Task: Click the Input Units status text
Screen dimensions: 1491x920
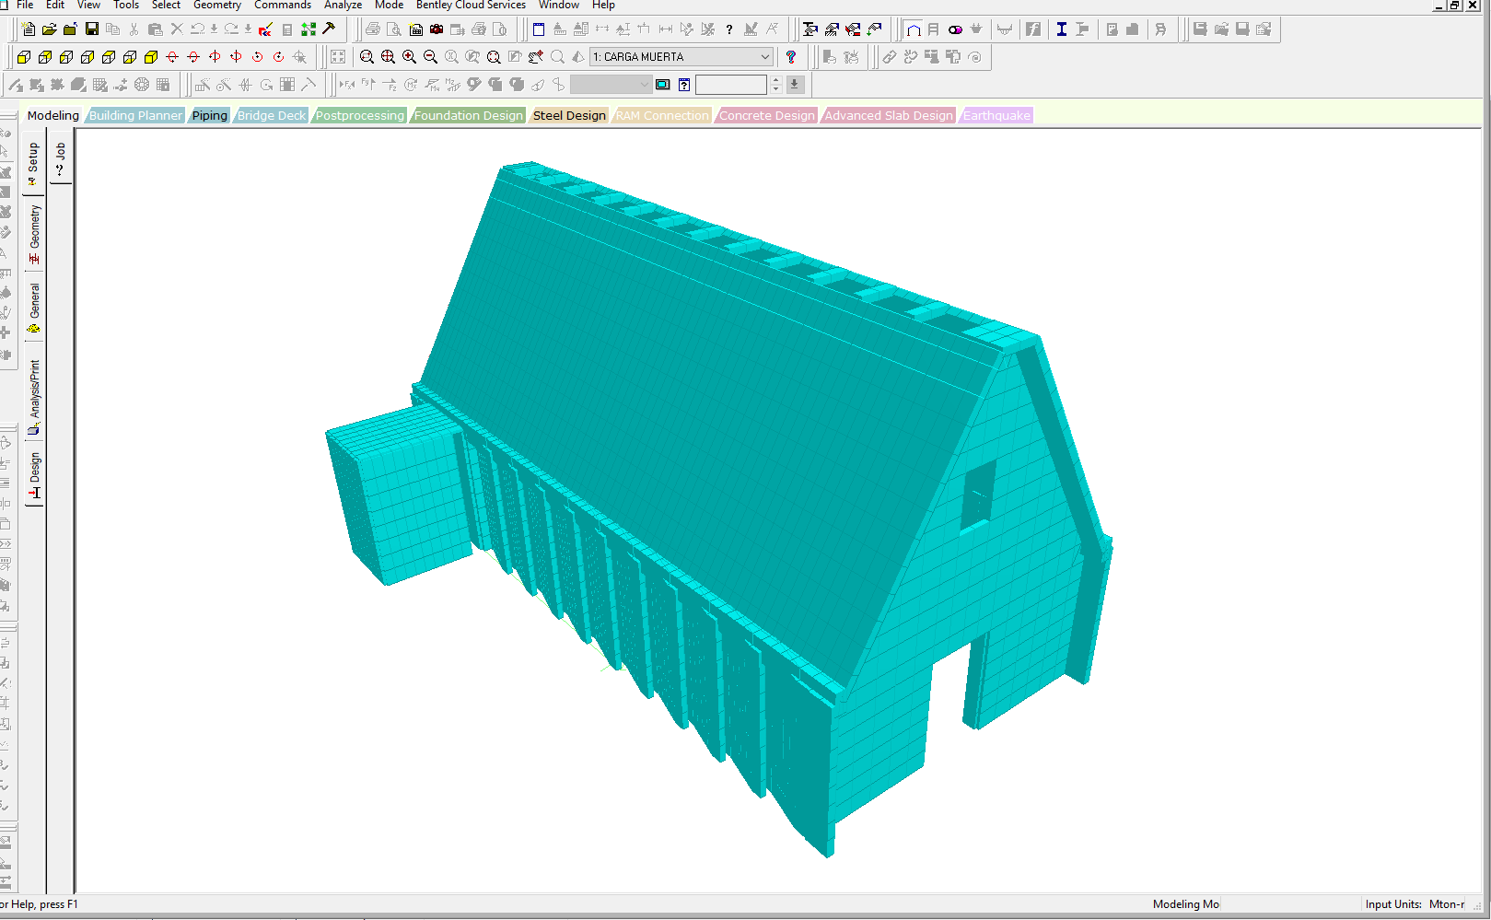Action: pyautogui.click(x=1415, y=904)
